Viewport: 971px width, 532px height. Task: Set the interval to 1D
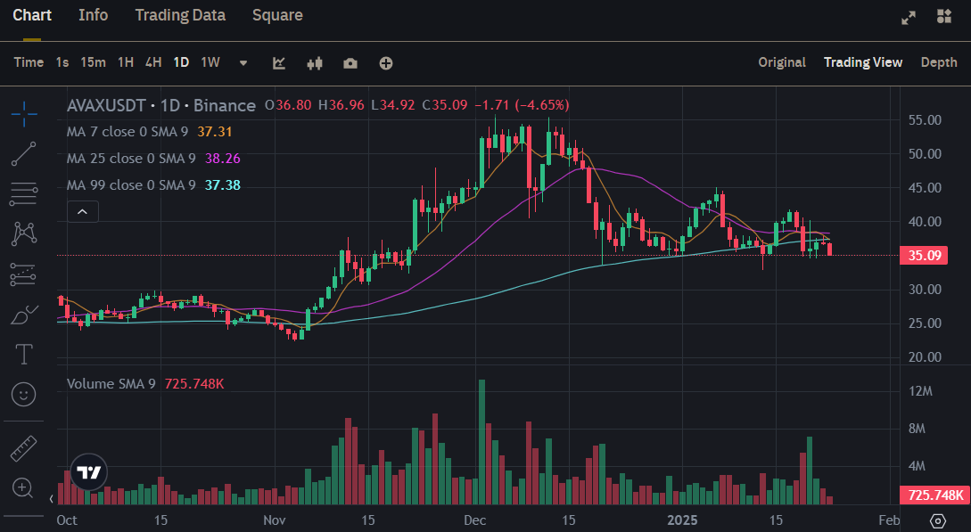tap(181, 62)
